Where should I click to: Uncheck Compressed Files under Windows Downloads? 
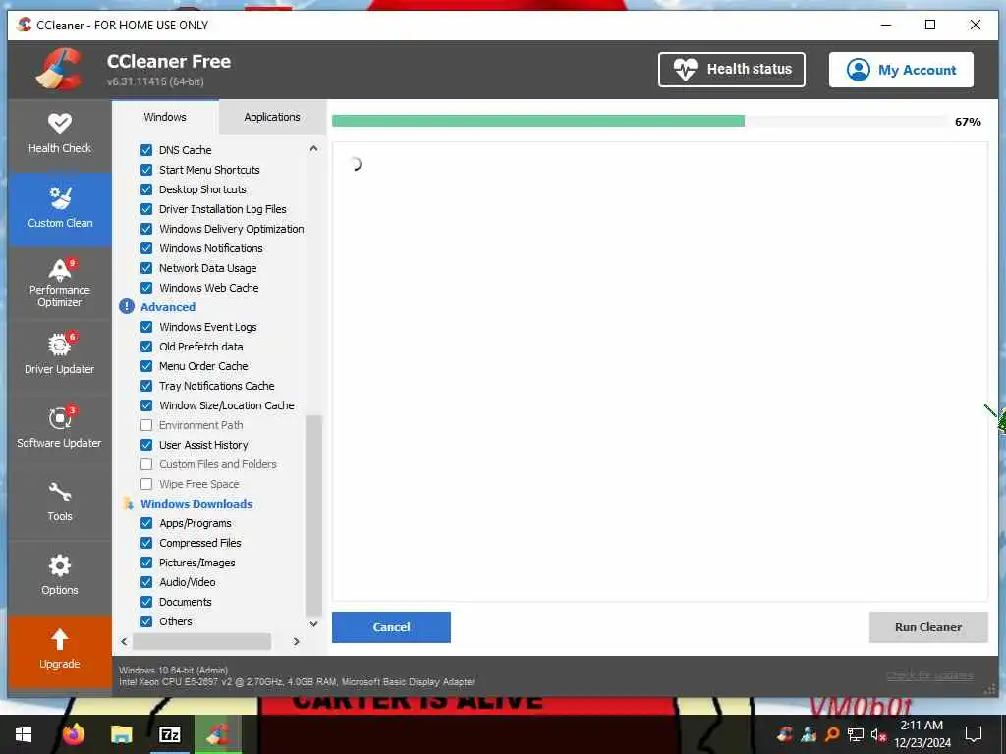click(146, 543)
